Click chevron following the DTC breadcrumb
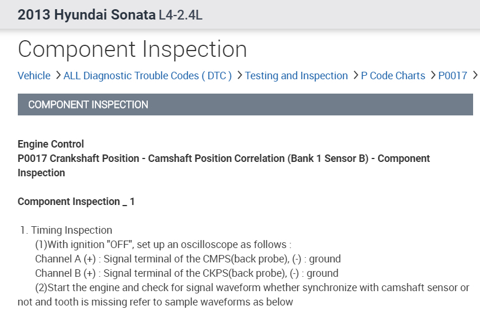 tap(239, 76)
